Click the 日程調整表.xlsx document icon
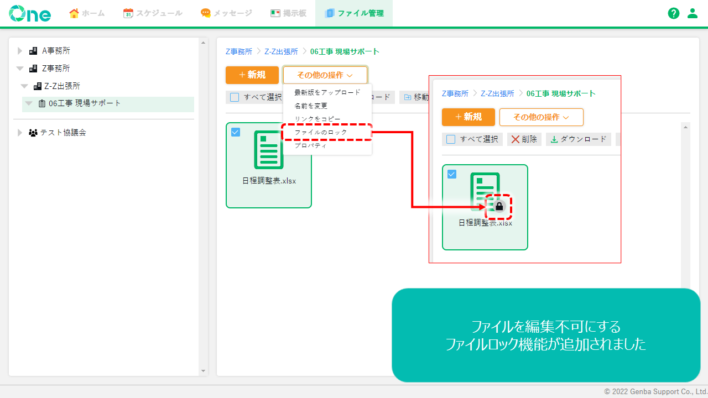 tap(268, 150)
